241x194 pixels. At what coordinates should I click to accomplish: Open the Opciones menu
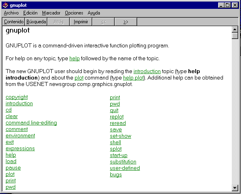click(x=74, y=13)
